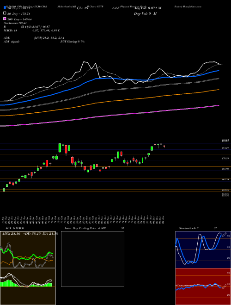Screen dimensions: 231x305
Task: Open the MACD histogram chart panel
Action: point(28,287)
